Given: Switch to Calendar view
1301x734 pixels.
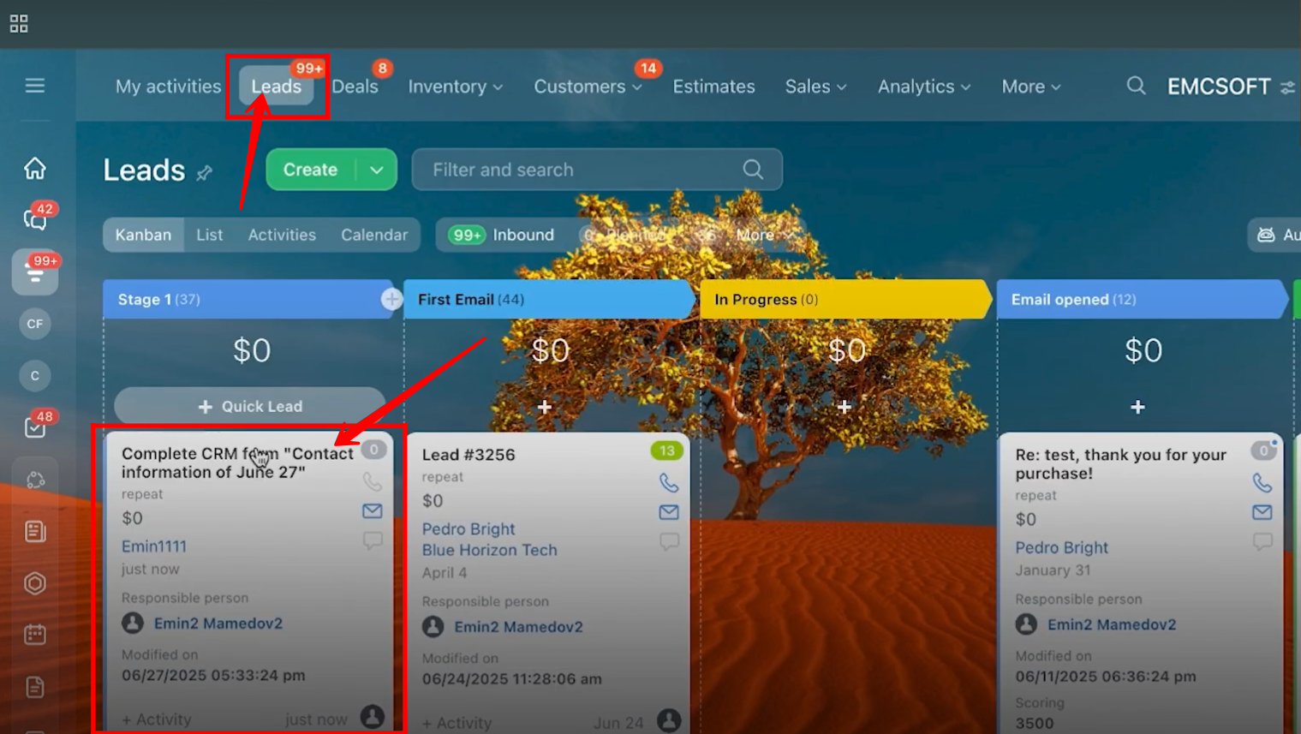Looking at the screenshot, I should [x=374, y=235].
